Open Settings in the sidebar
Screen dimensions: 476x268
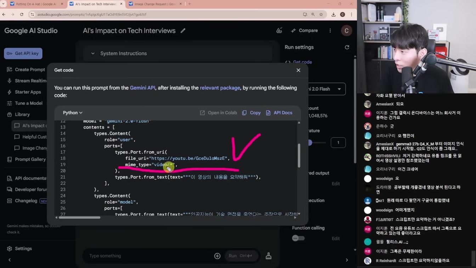click(19, 249)
